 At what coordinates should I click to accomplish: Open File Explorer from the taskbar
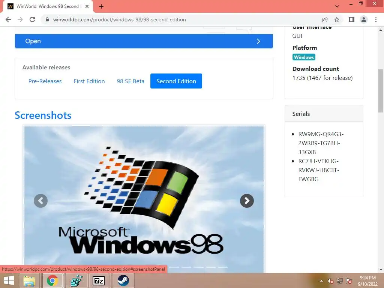click(29, 280)
